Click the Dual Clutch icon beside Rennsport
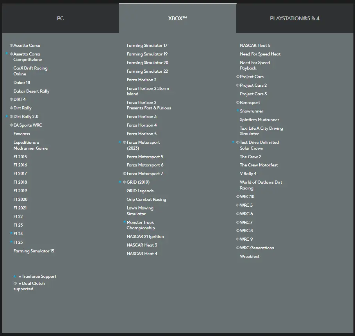Viewport: 355px width, 336px height. 238,103
